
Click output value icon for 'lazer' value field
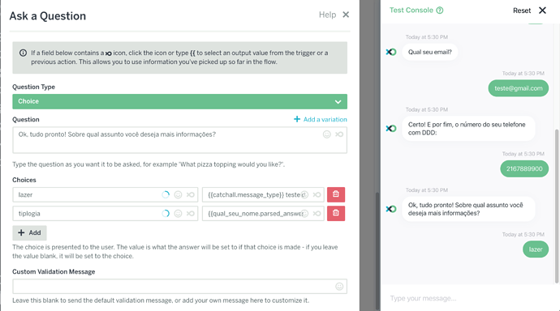(317, 194)
